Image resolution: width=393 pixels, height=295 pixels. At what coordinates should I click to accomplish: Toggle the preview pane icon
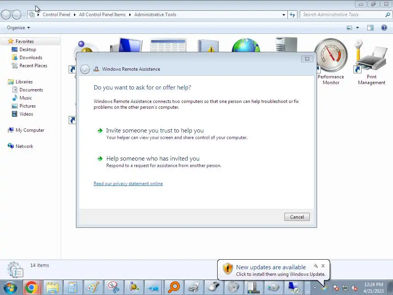click(x=370, y=28)
